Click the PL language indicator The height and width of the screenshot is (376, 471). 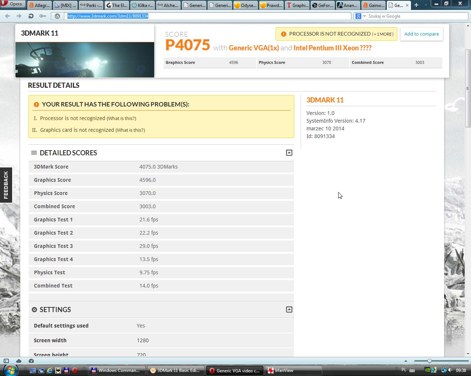404,370
